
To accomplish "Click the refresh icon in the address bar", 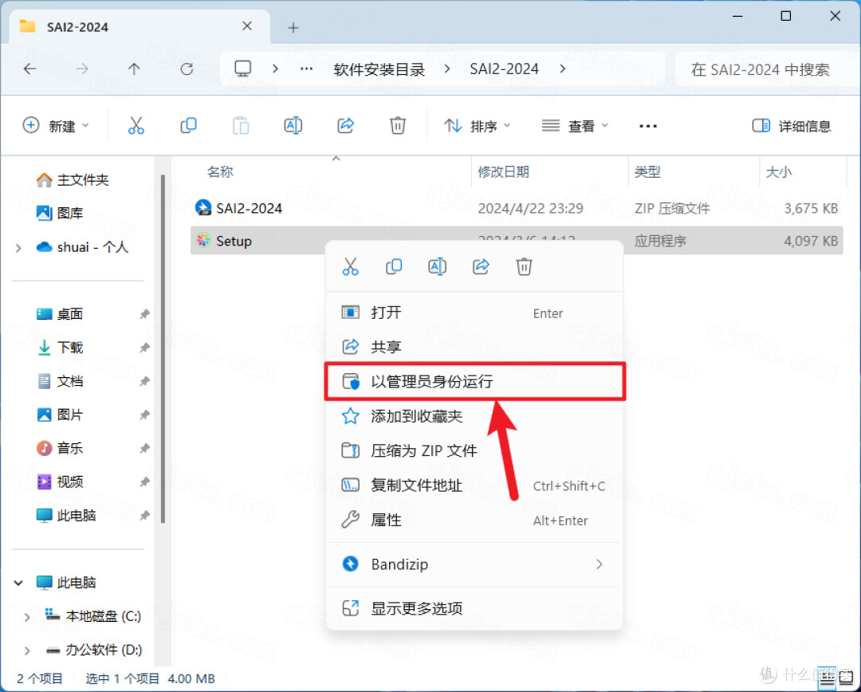I will [187, 69].
